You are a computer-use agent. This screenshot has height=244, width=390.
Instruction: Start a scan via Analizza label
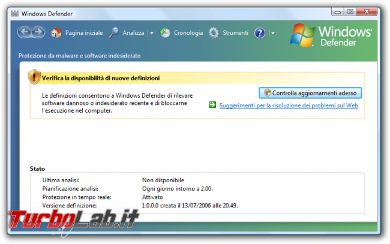[133, 33]
